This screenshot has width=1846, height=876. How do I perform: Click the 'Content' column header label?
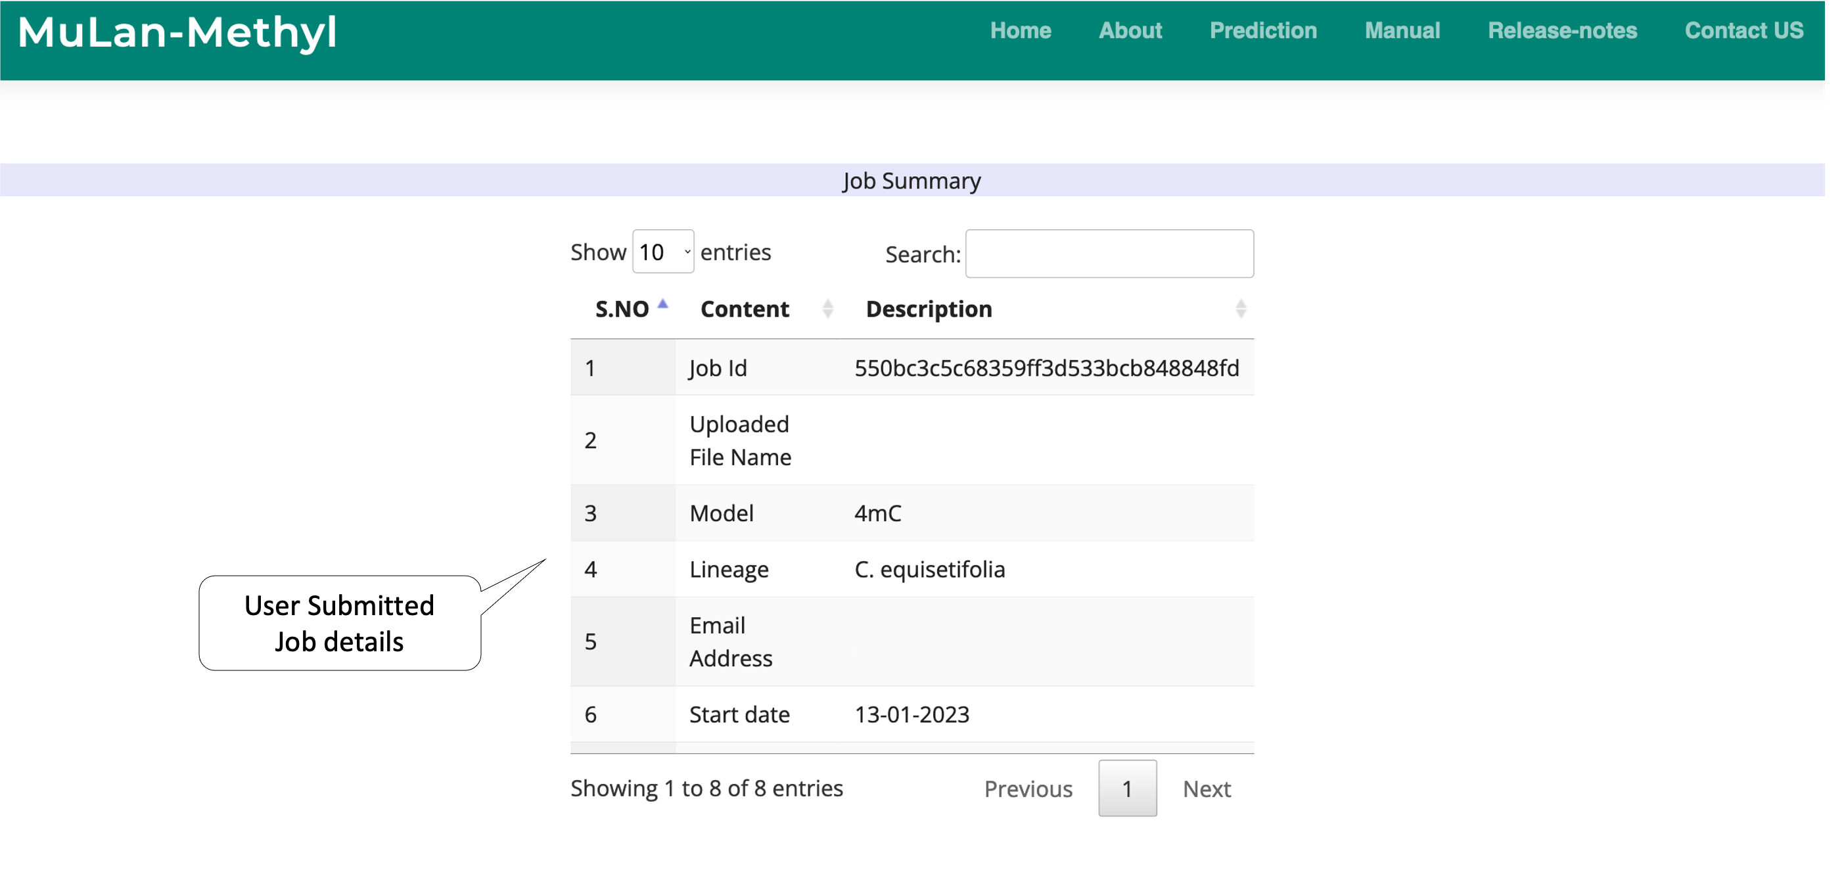[745, 309]
